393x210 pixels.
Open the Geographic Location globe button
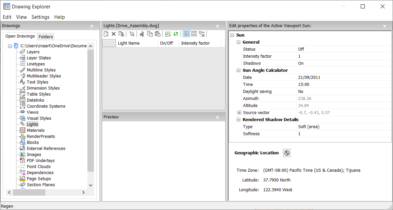tap(286, 153)
